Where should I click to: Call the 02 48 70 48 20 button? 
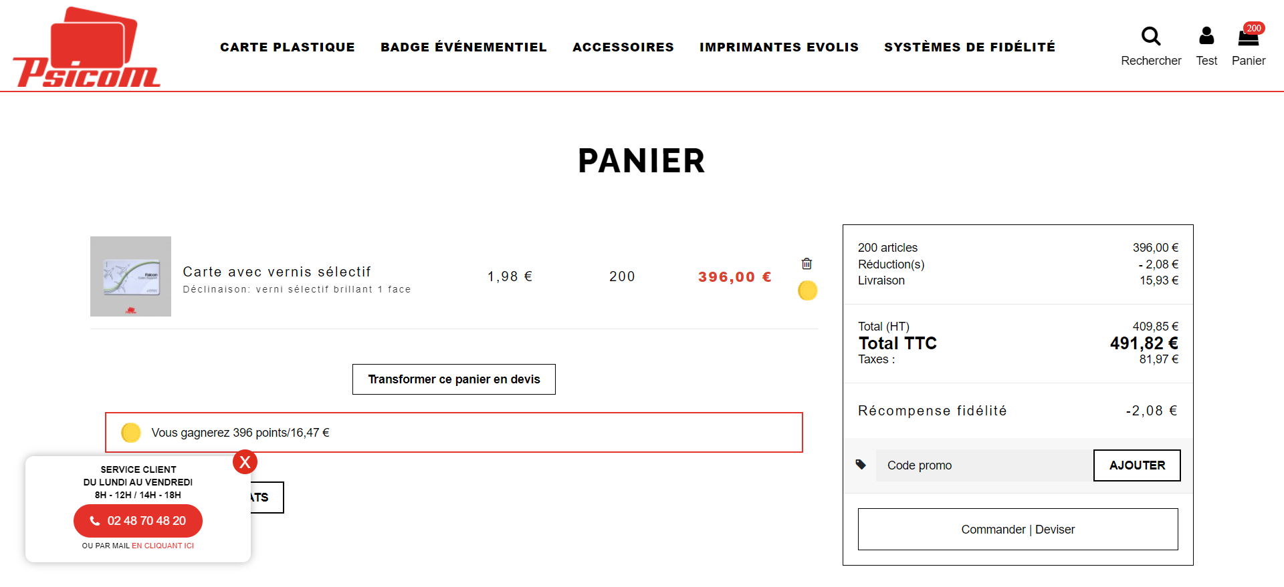(x=138, y=521)
